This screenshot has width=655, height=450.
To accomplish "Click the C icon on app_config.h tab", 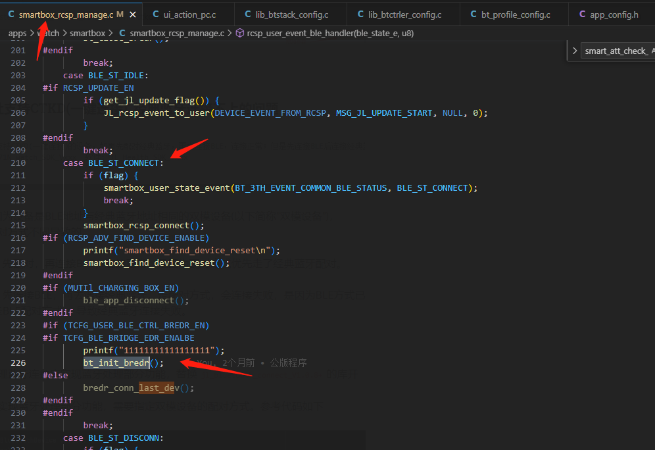I will click(582, 14).
